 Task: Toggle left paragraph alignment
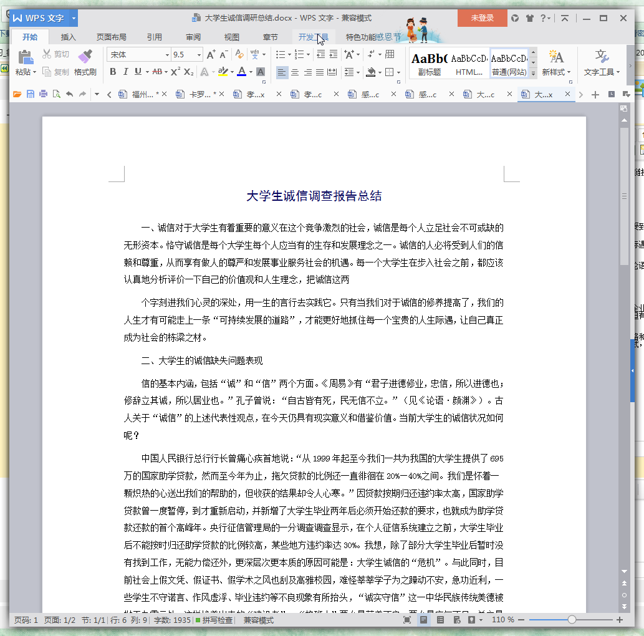coord(282,72)
